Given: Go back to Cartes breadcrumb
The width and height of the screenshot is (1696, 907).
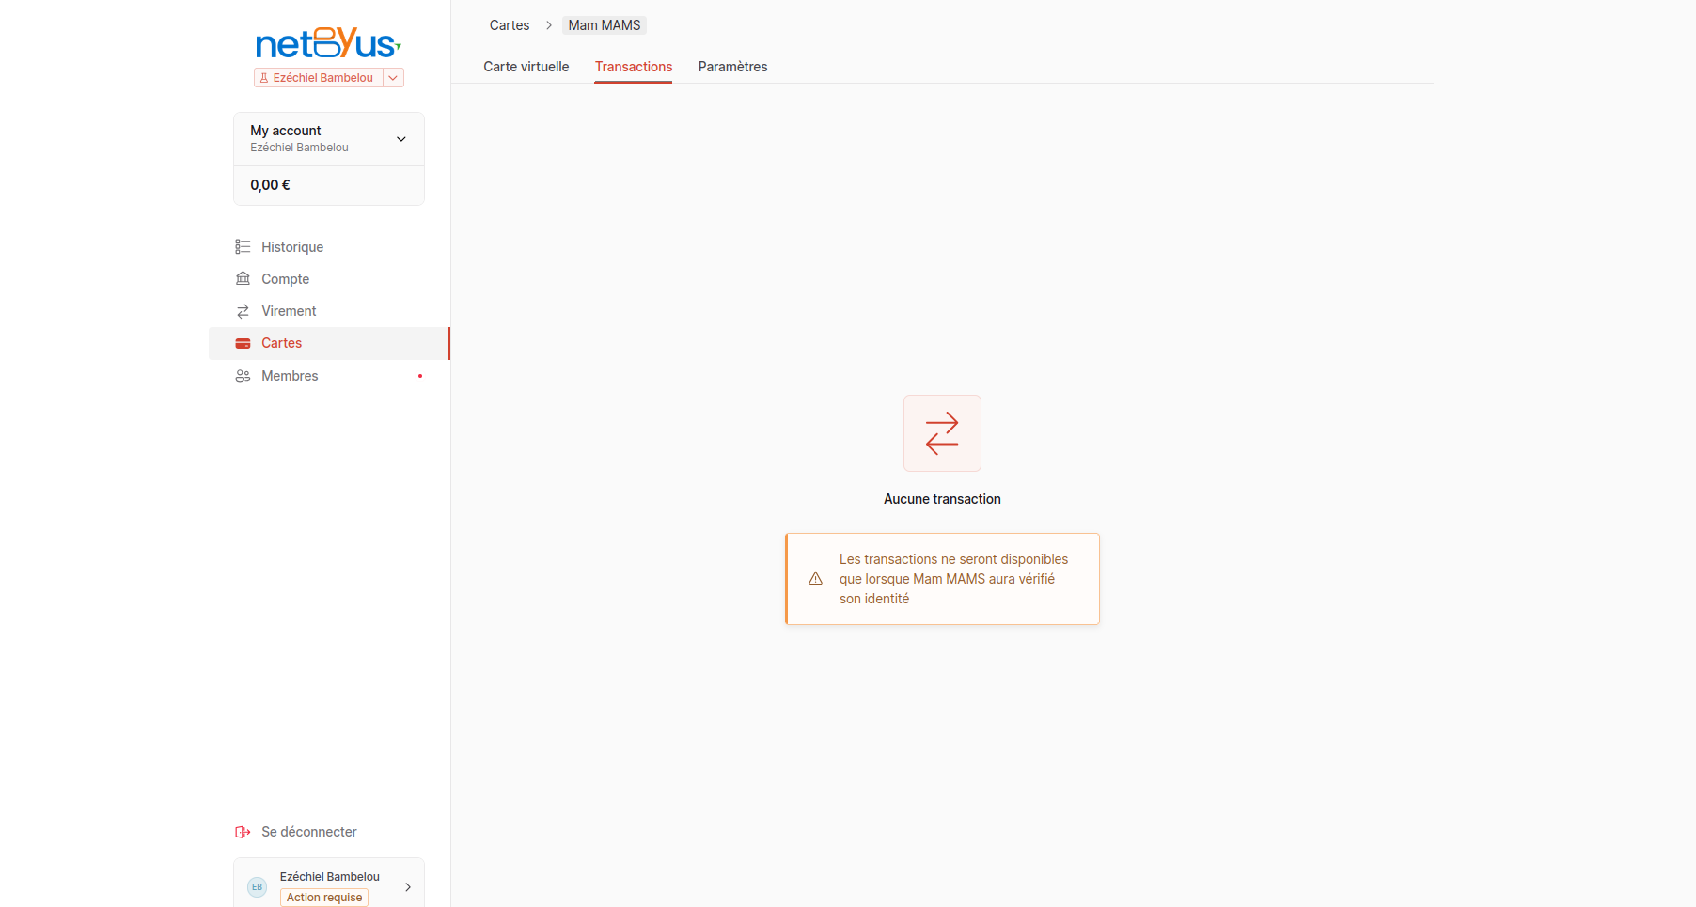Looking at the screenshot, I should pos(510,25).
